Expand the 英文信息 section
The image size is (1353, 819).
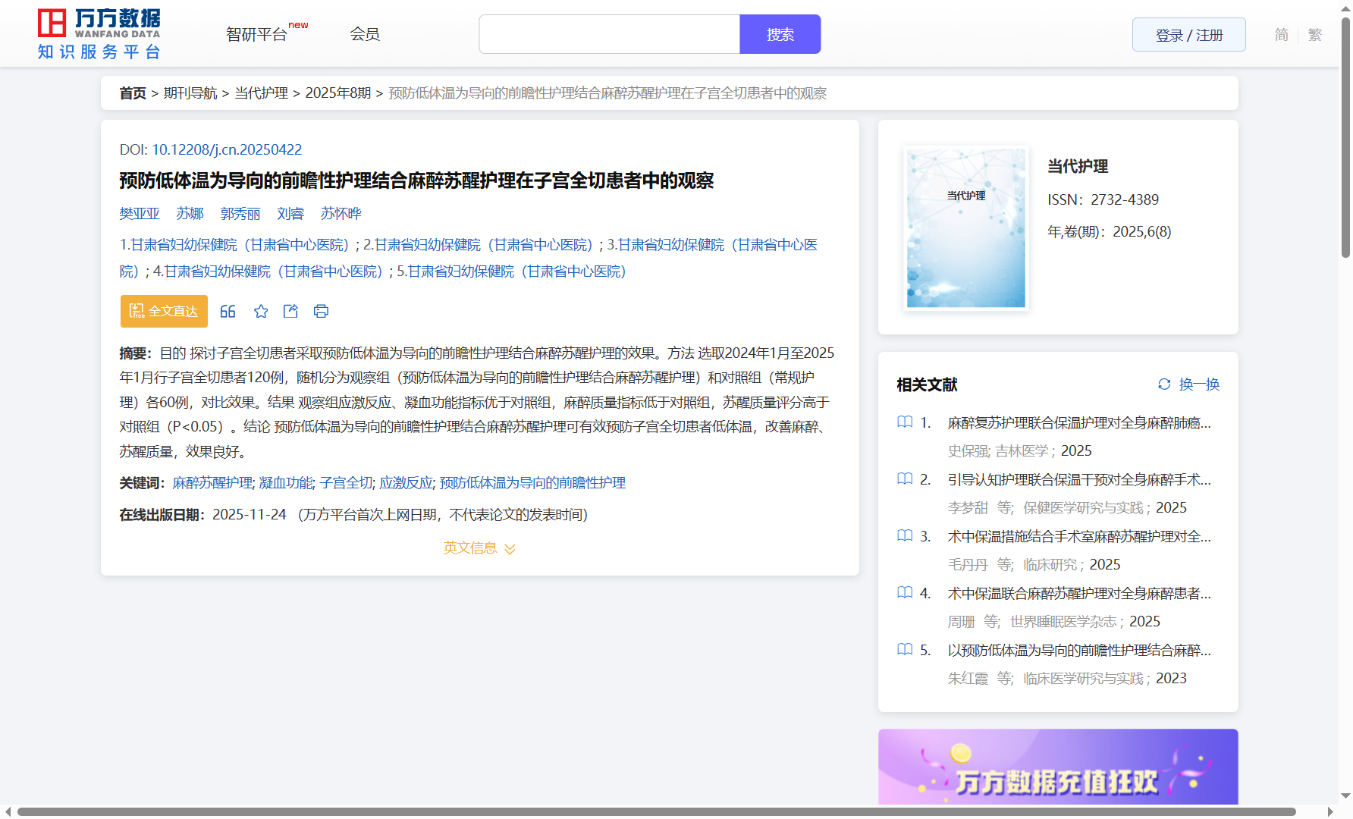click(479, 548)
